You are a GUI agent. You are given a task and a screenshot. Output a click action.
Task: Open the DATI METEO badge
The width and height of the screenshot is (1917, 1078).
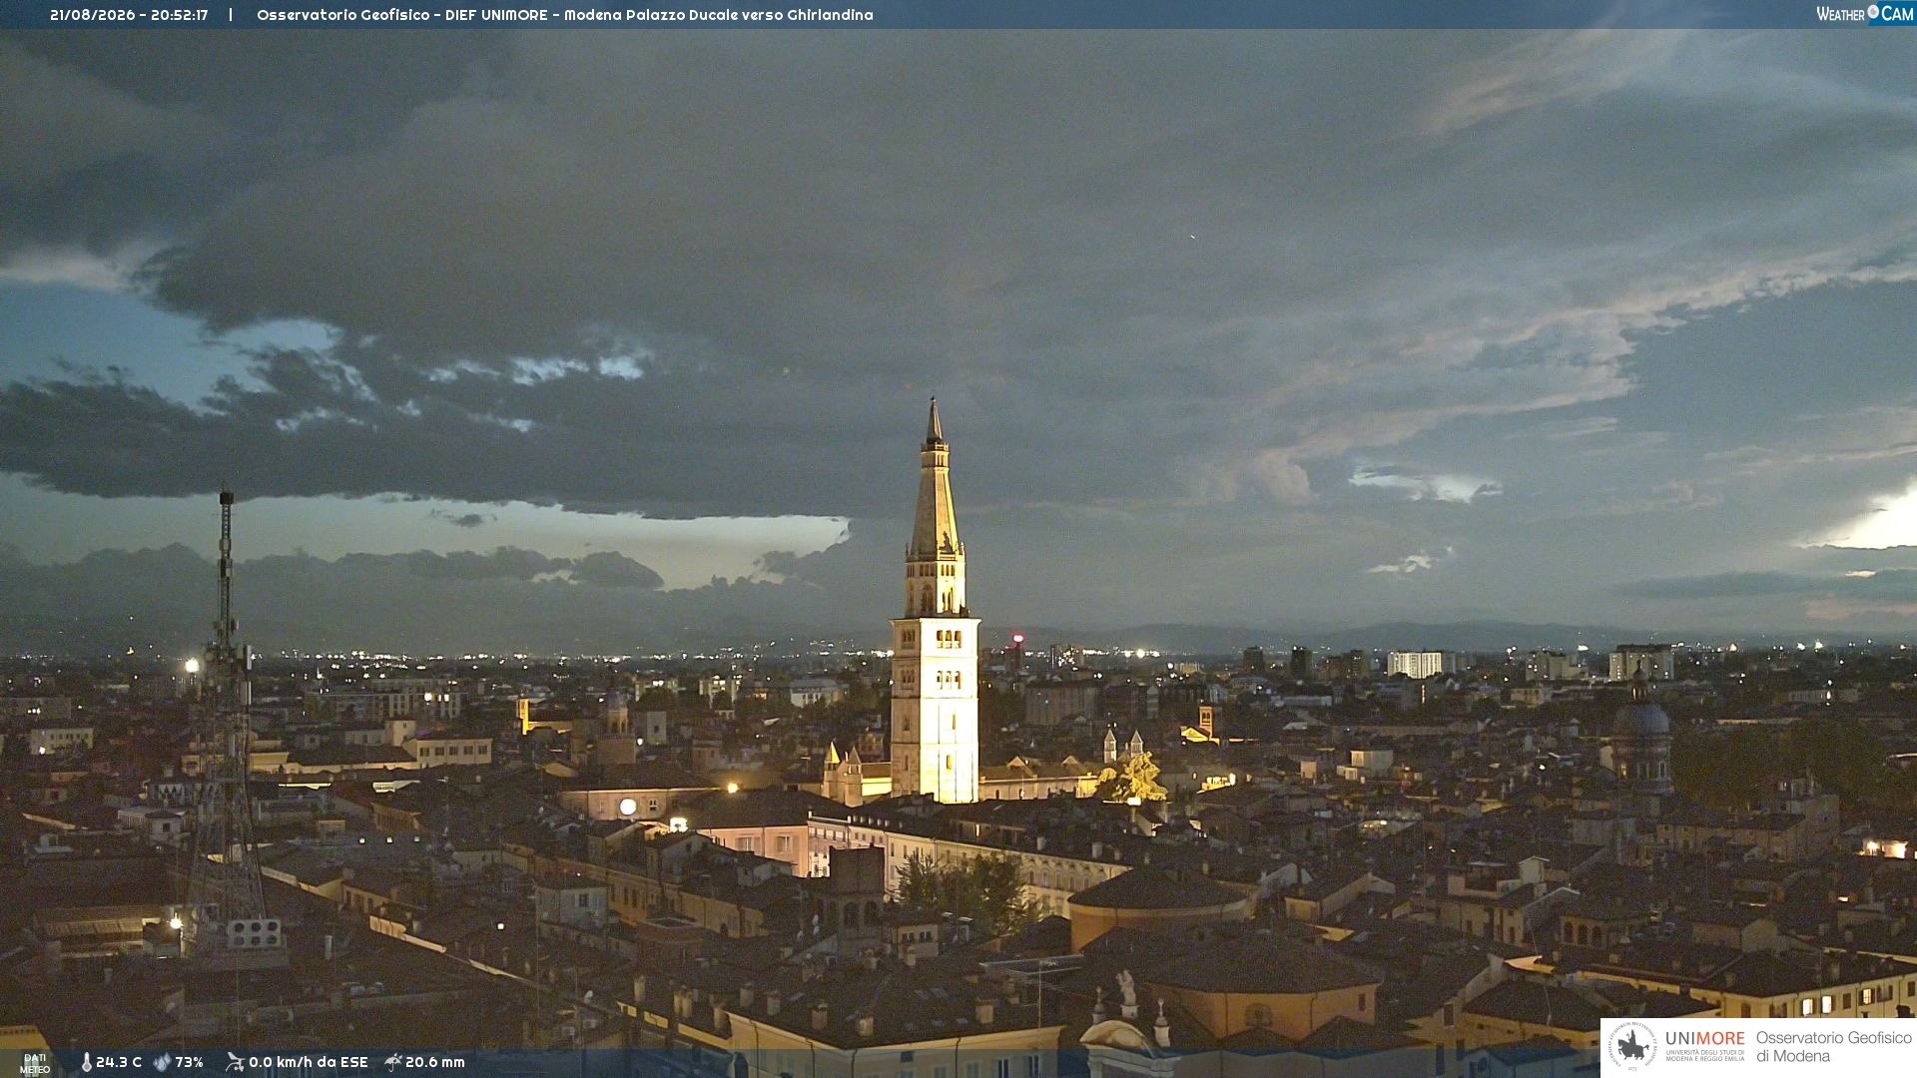[x=35, y=1063]
